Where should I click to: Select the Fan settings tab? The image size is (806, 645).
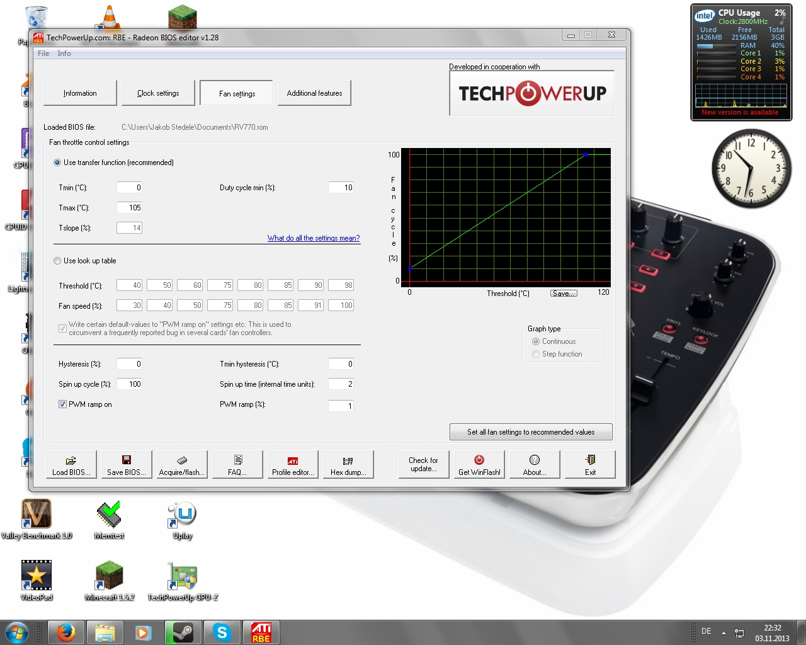pyautogui.click(x=237, y=93)
